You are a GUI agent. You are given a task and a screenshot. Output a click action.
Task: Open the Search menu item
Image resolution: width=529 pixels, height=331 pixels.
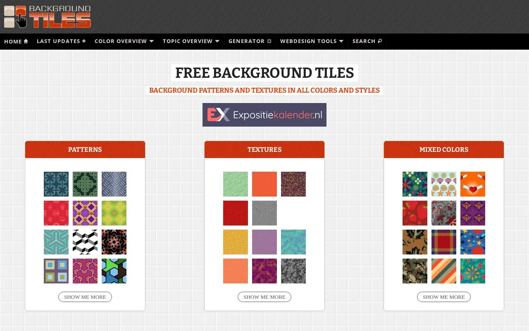(367, 41)
